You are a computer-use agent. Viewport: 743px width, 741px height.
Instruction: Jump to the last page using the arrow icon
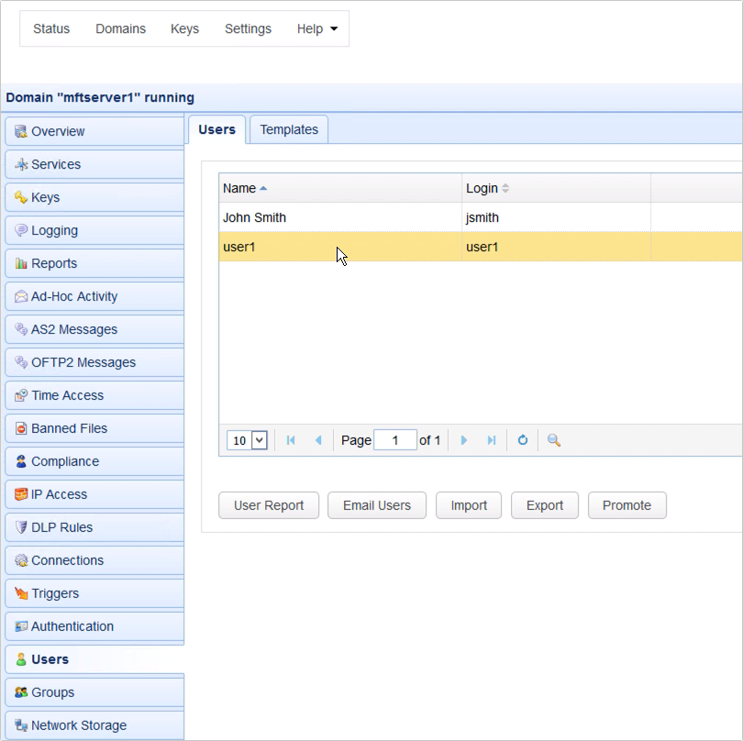tap(492, 440)
